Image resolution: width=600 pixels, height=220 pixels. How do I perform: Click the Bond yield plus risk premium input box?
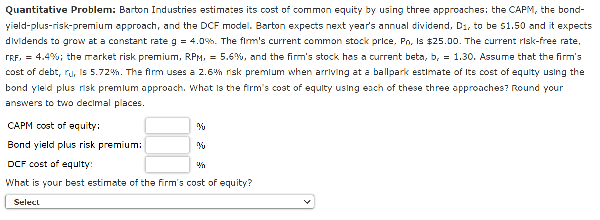[x=167, y=145]
